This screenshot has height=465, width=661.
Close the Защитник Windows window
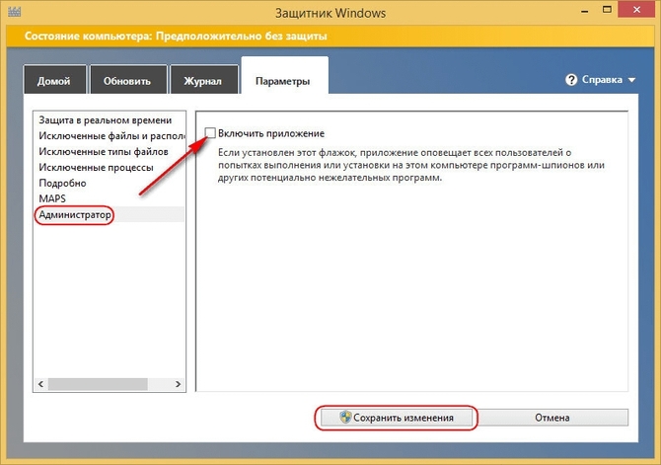point(636,10)
